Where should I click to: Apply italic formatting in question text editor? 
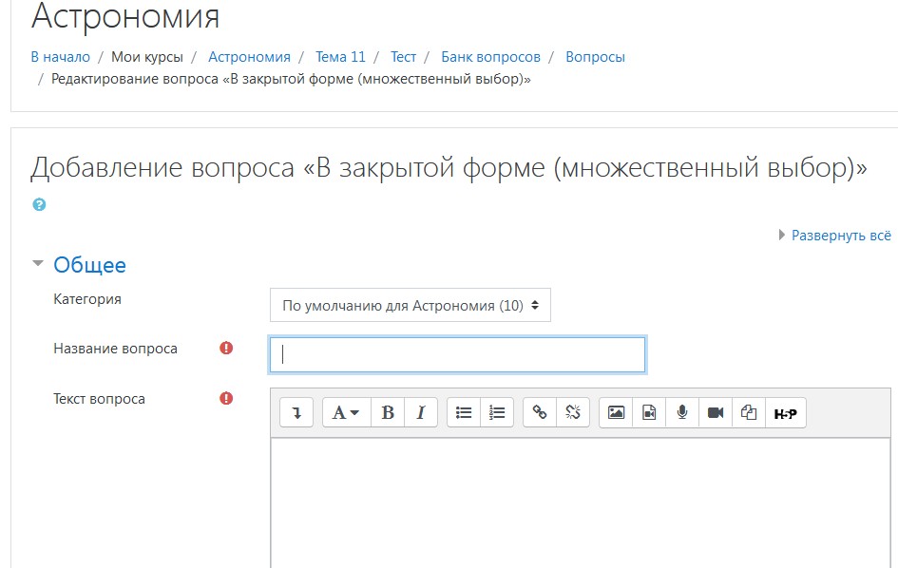coord(421,412)
